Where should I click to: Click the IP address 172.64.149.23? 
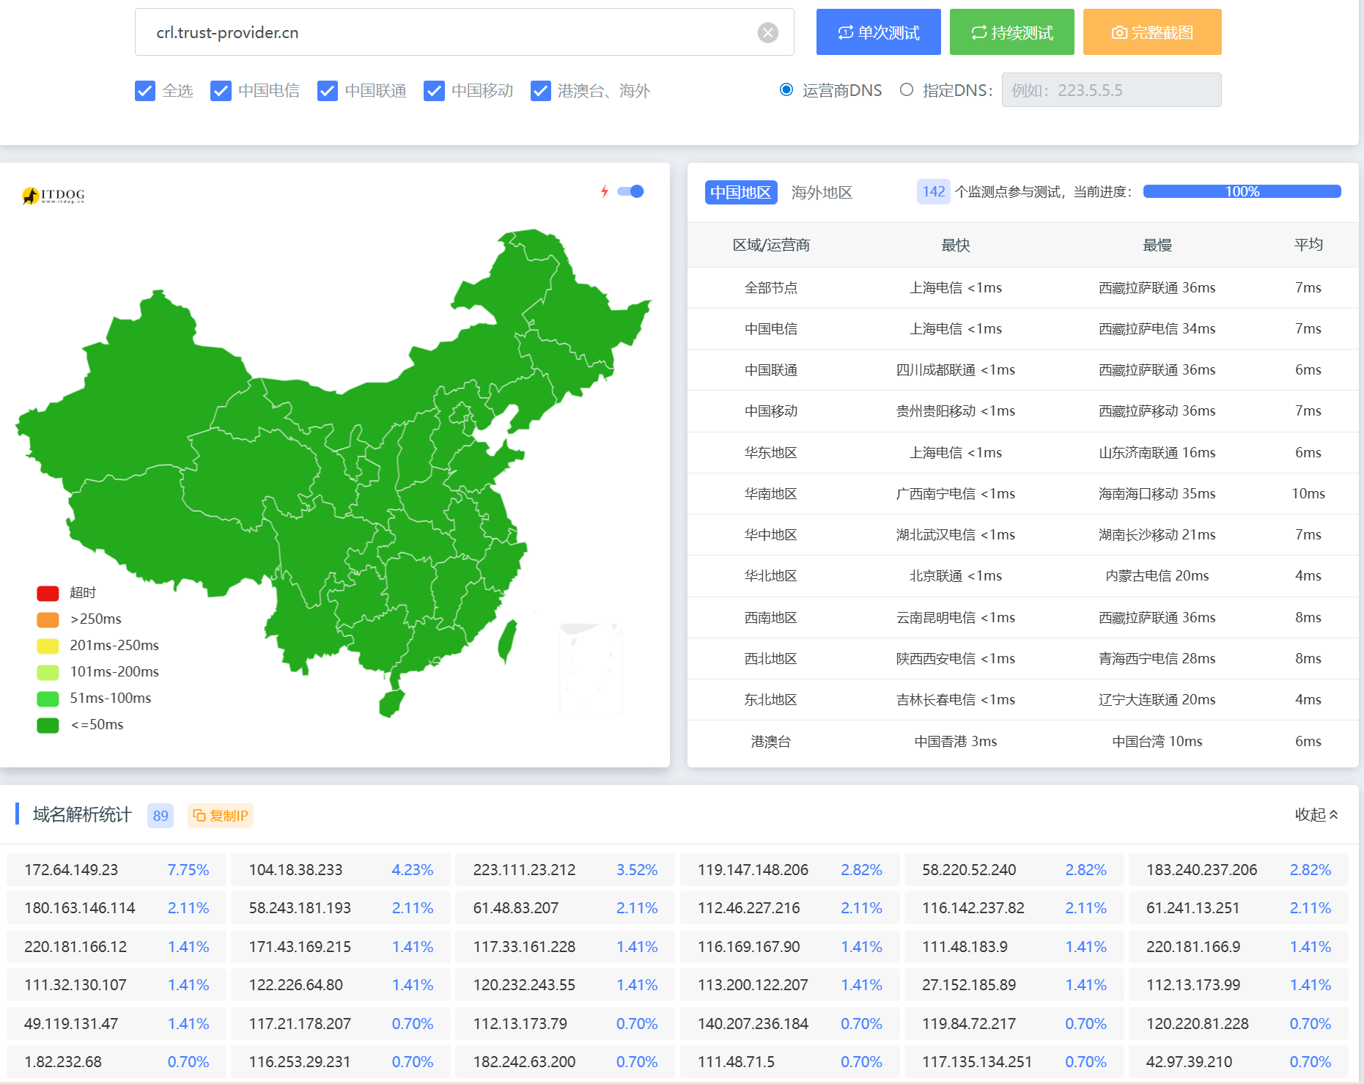coord(71,870)
